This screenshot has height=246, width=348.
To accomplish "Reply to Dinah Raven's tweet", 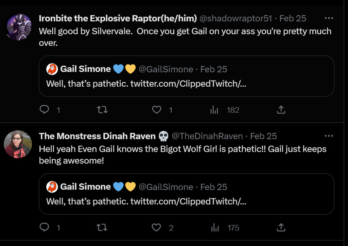I will click(45, 227).
